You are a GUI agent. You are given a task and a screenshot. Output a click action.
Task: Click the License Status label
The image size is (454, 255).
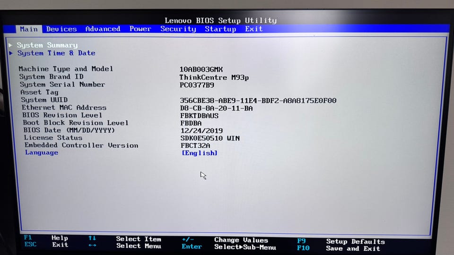pyautogui.click(x=53, y=137)
